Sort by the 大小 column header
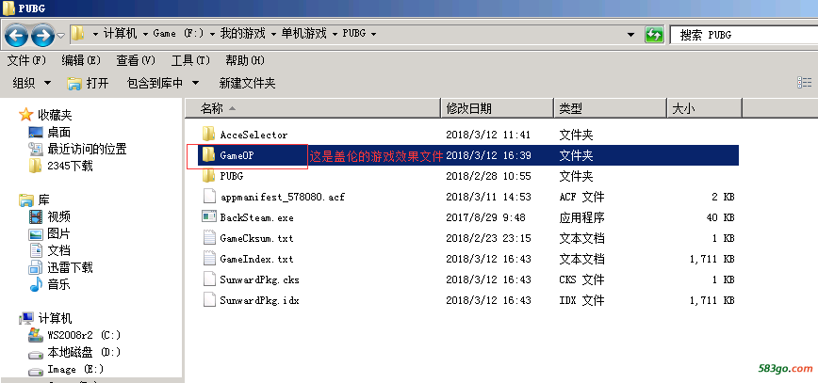 point(704,108)
